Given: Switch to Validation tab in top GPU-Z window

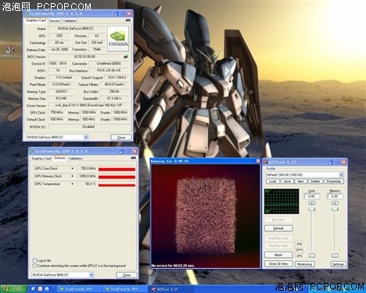Looking at the screenshot, I should pyautogui.click(x=70, y=20).
